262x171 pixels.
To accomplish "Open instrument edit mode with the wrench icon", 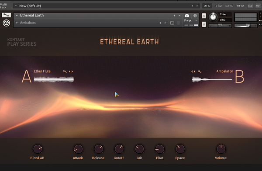I will (6, 15).
